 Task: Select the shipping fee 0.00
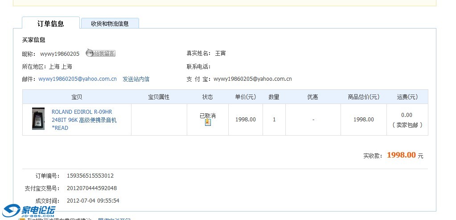point(407,115)
